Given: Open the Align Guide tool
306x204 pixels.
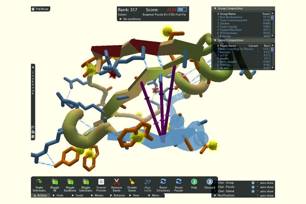Looking at the screenshot, I should pyautogui.click(x=148, y=185).
